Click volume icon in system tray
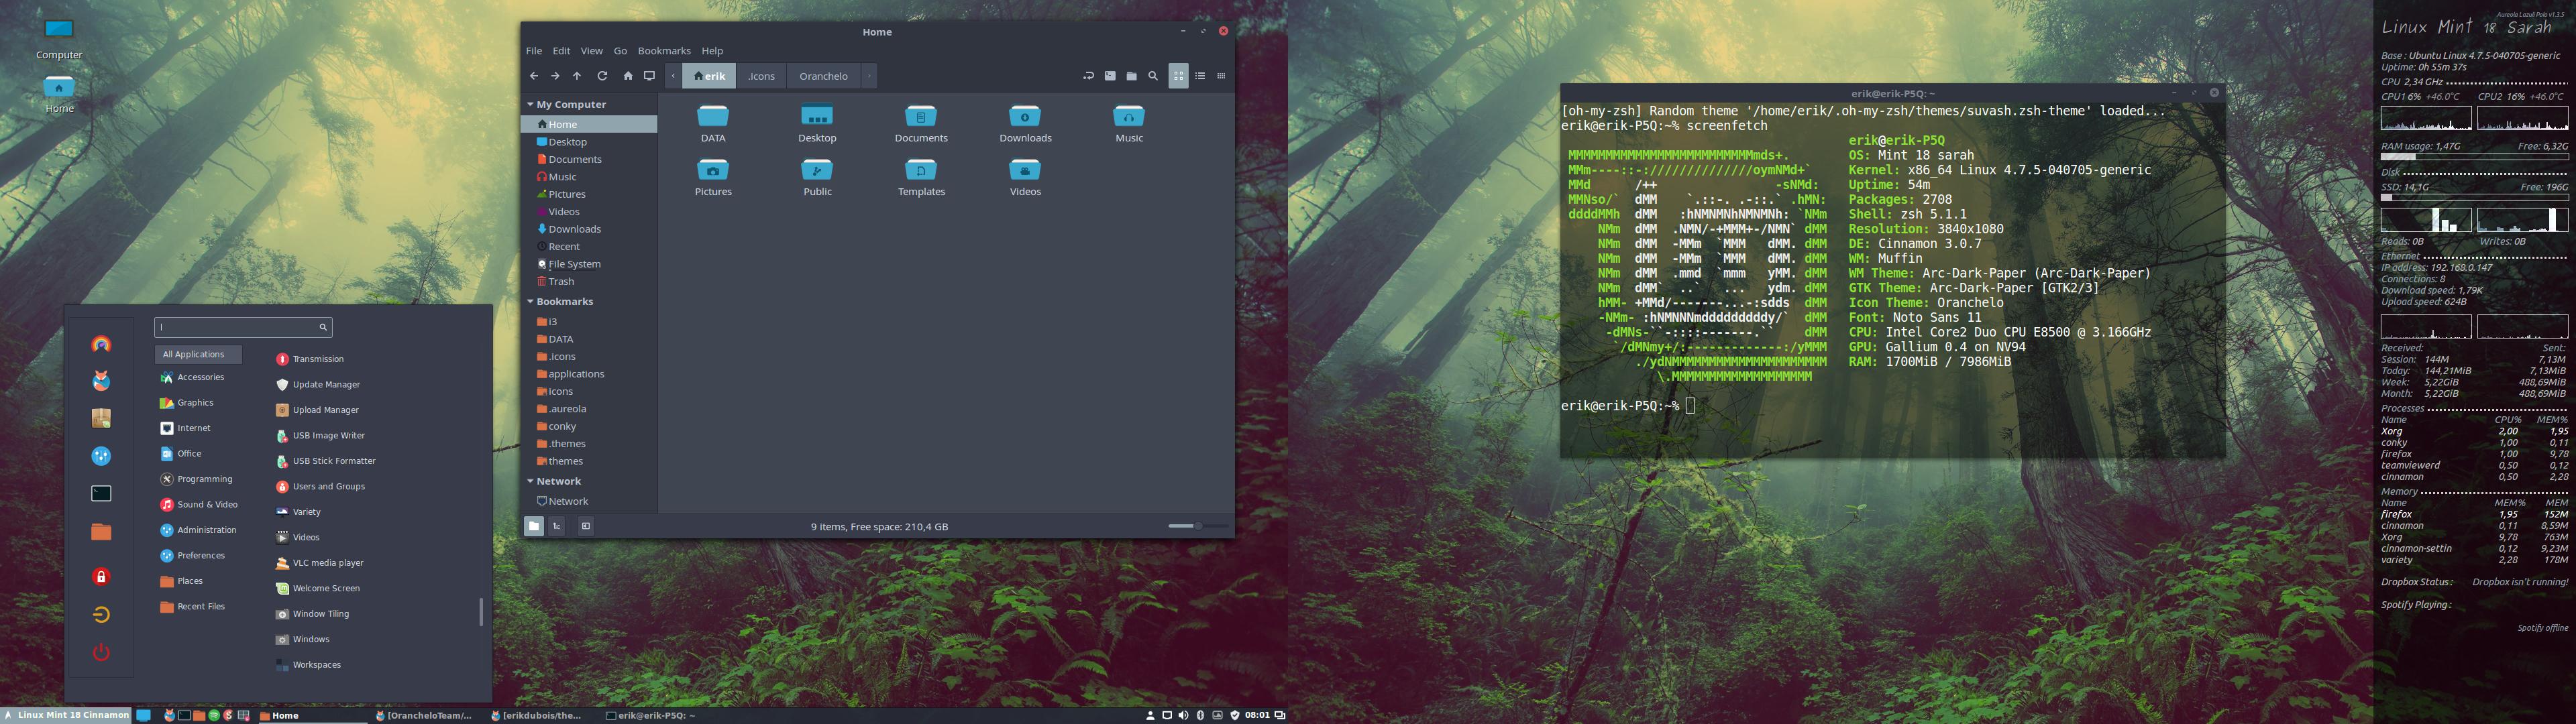Image resolution: width=2576 pixels, height=724 pixels. [1184, 715]
